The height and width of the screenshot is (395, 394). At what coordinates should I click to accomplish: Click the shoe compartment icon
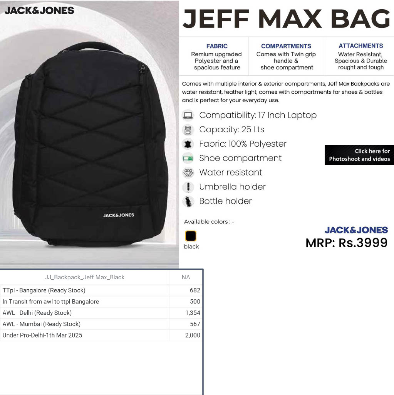tap(188, 159)
